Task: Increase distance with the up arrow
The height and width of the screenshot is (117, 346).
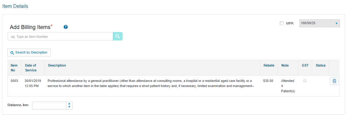Action: coord(69,104)
